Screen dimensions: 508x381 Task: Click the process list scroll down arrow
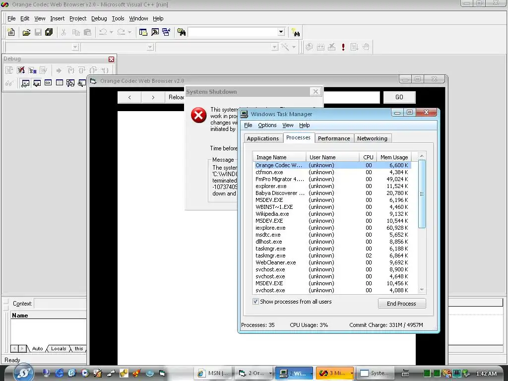(x=422, y=290)
